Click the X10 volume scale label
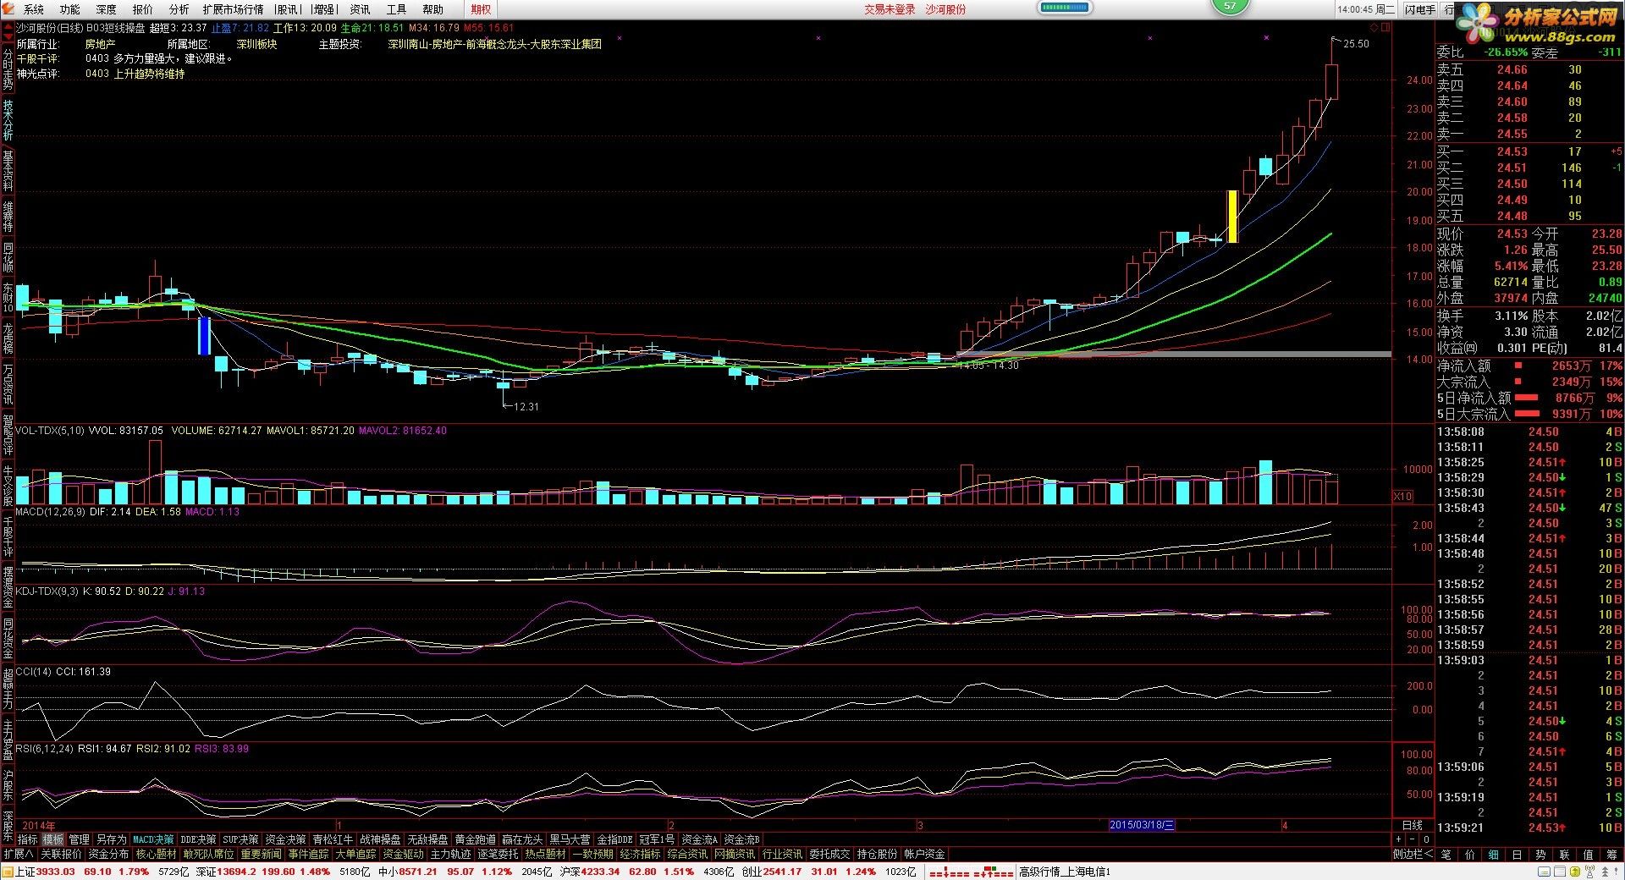The height and width of the screenshot is (880, 1625). tap(1402, 497)
